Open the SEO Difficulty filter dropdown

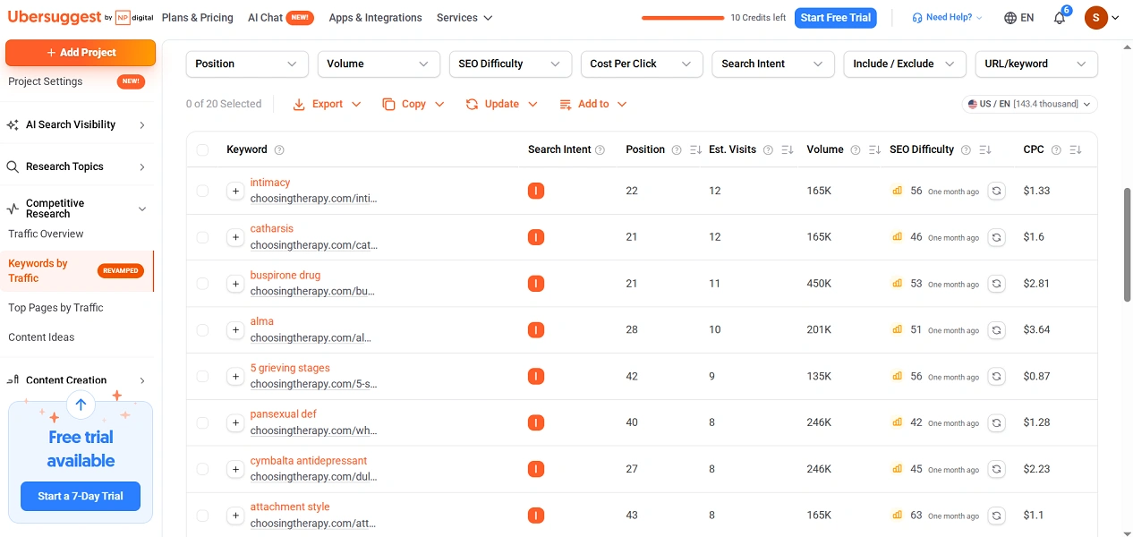tap(510, 64)
